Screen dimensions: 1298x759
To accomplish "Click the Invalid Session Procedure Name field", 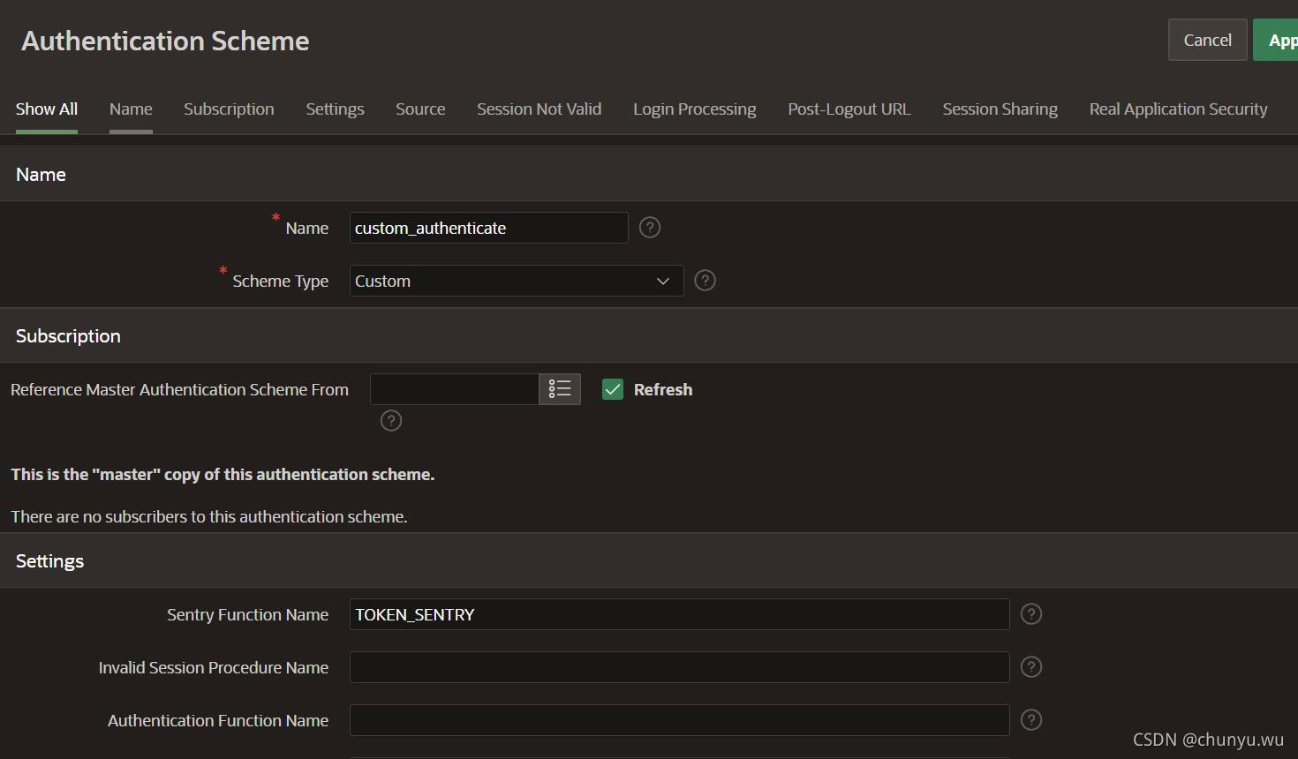I will pyautogui.click(x=680, y=666).
